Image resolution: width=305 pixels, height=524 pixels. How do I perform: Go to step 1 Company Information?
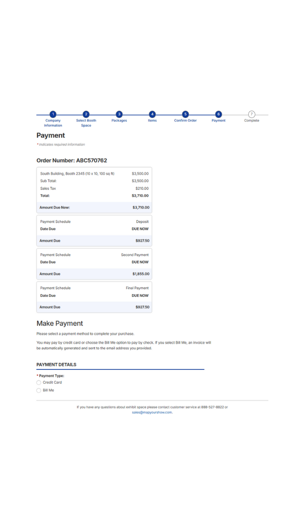click(53, 114)
